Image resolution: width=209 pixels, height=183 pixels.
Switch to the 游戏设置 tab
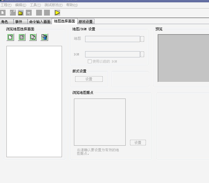coord(86,22)
